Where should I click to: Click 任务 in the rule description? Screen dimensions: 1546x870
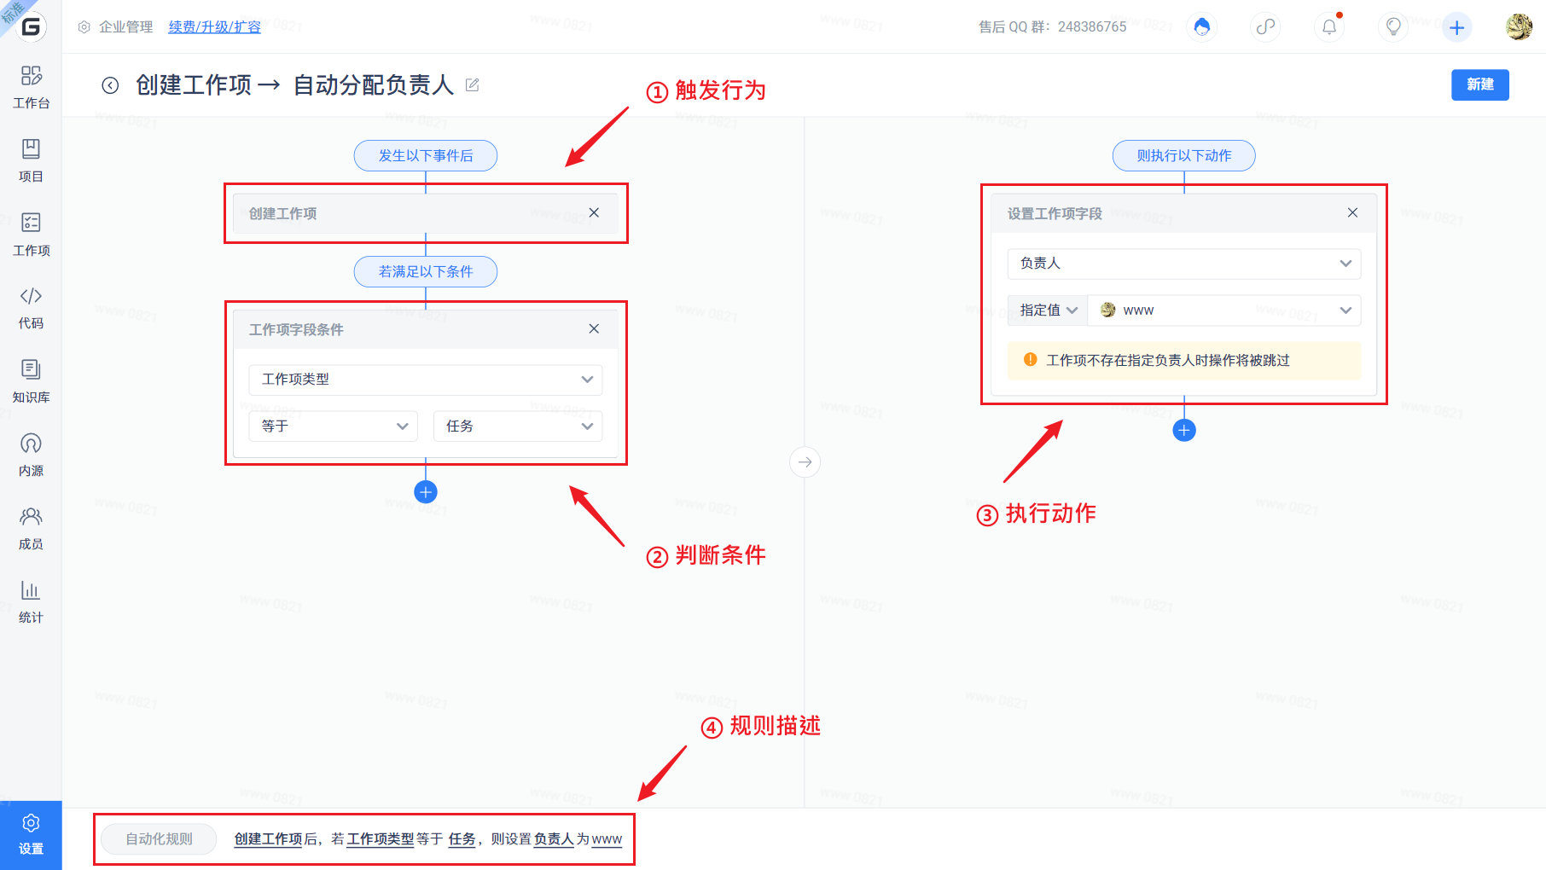pos(462,839)
